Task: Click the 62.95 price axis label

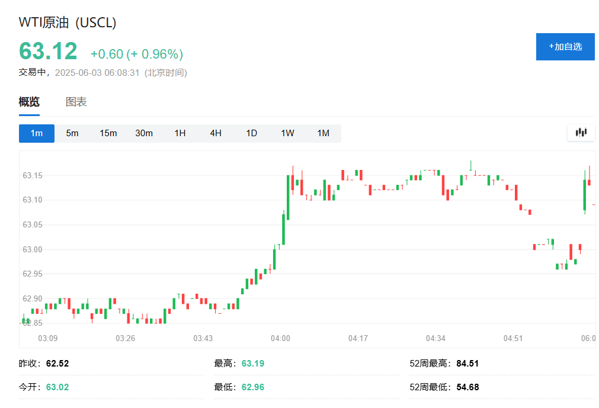Action: 33,274
